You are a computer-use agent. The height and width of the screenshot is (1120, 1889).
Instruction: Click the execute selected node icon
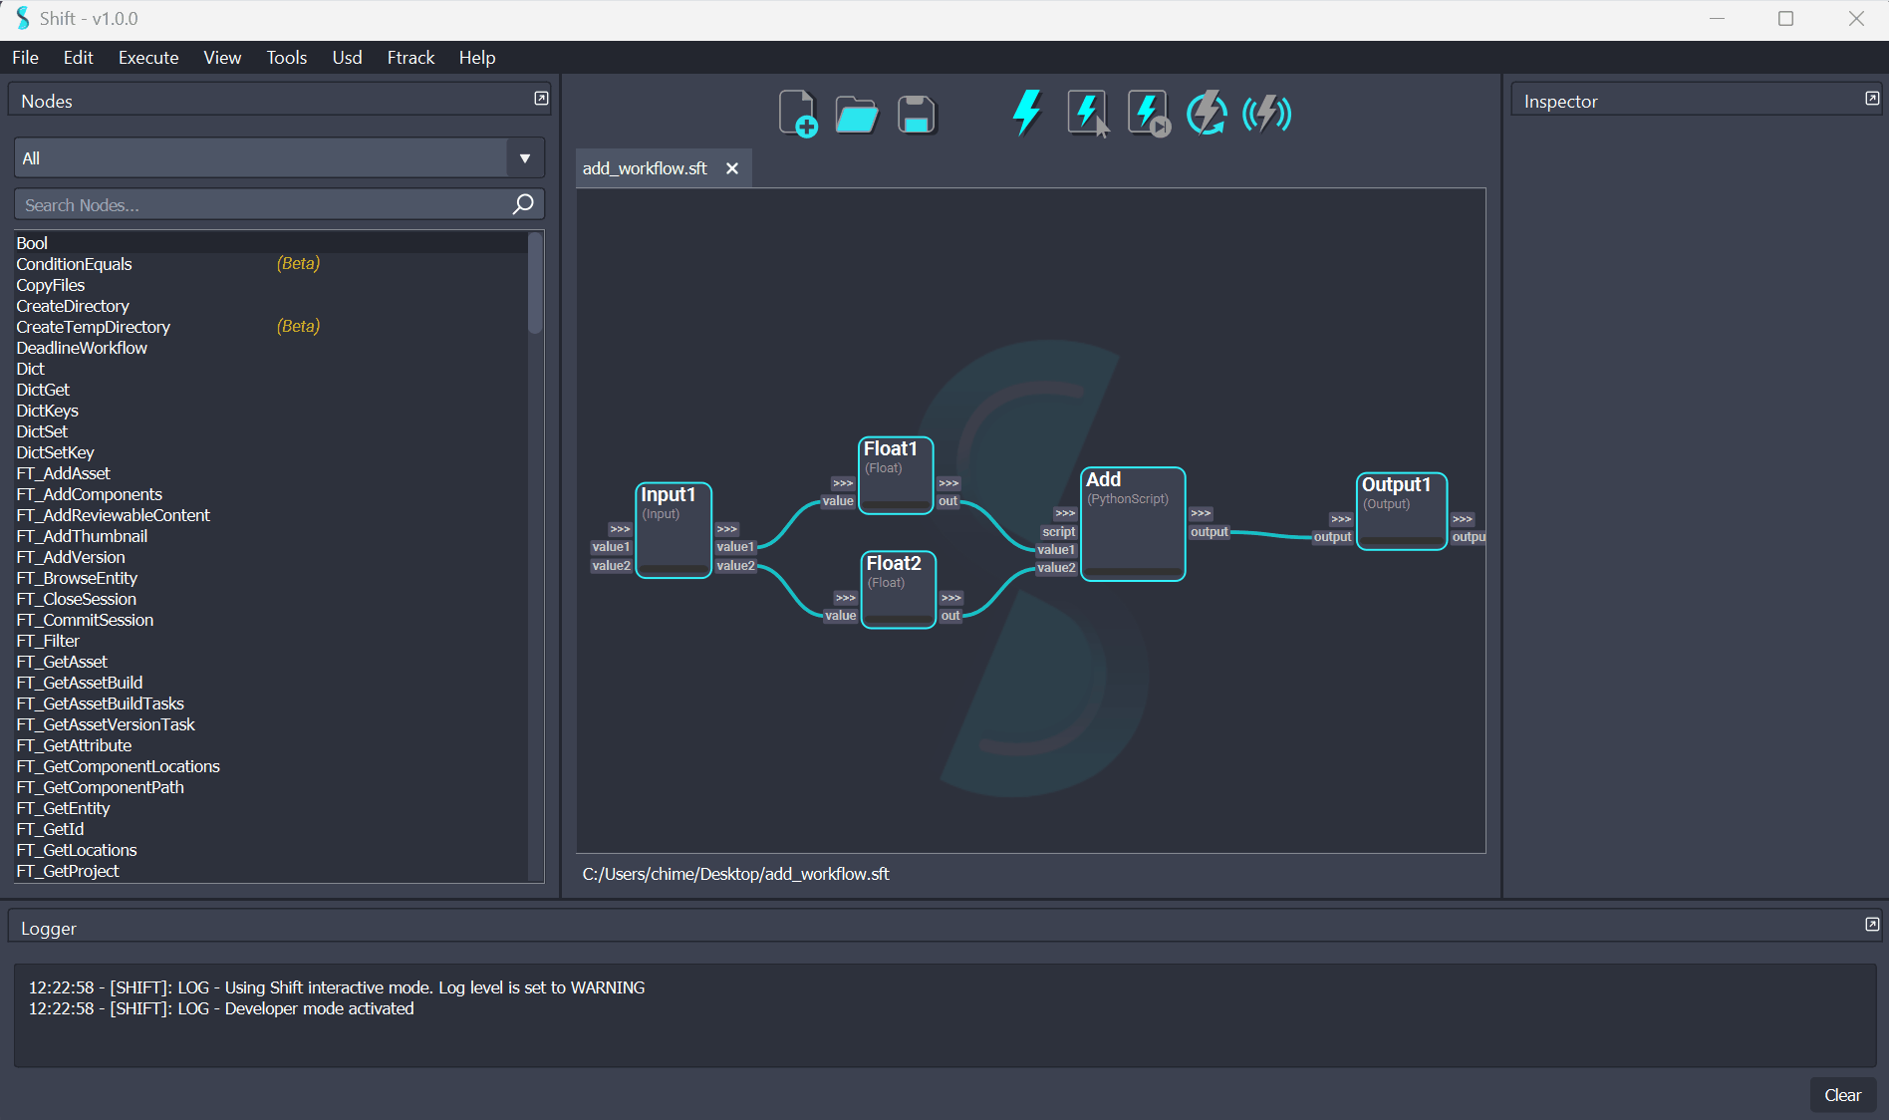point(1087,113)
